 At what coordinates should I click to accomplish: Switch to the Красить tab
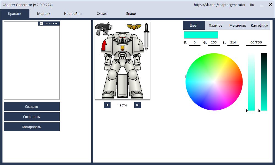click(x=15, y=13)
